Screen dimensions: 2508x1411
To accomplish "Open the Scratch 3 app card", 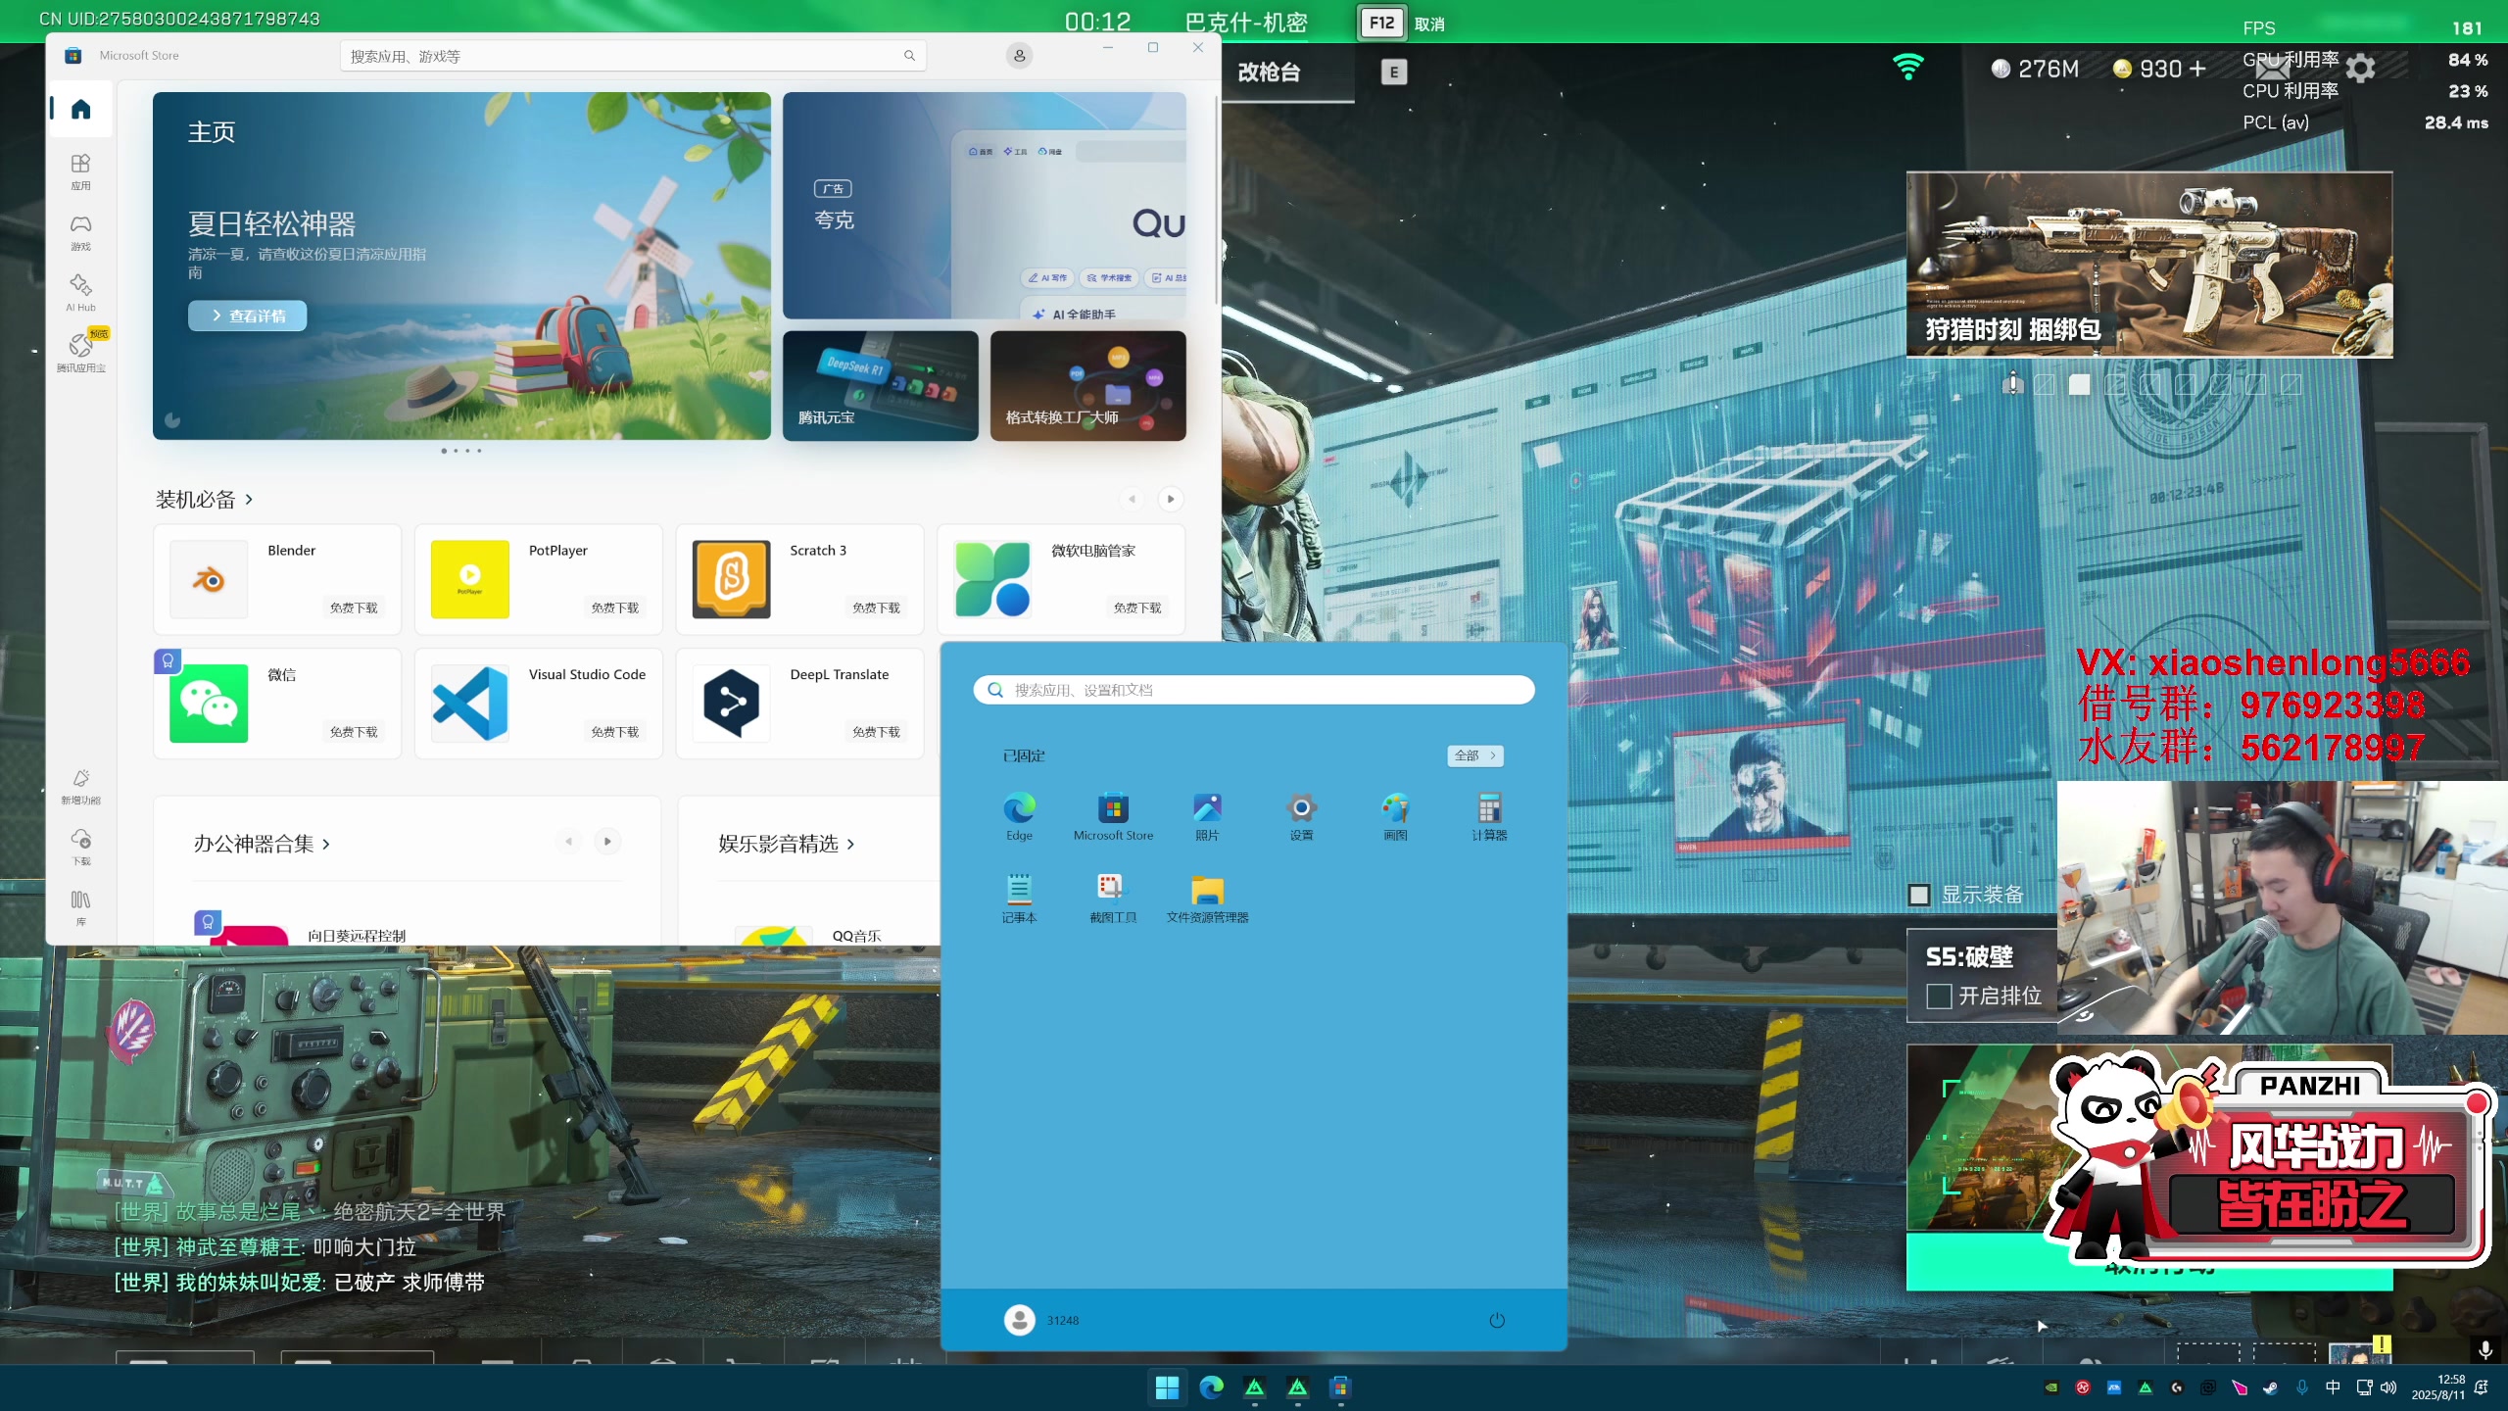I will 799,579.
